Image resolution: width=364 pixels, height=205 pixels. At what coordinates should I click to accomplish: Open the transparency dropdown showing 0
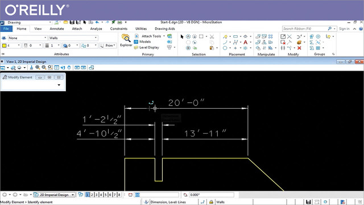point(71,46)
